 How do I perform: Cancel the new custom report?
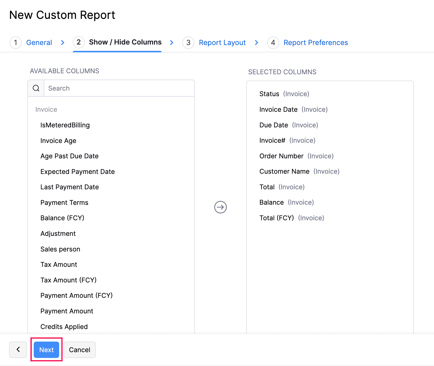(x=80, y=350)
